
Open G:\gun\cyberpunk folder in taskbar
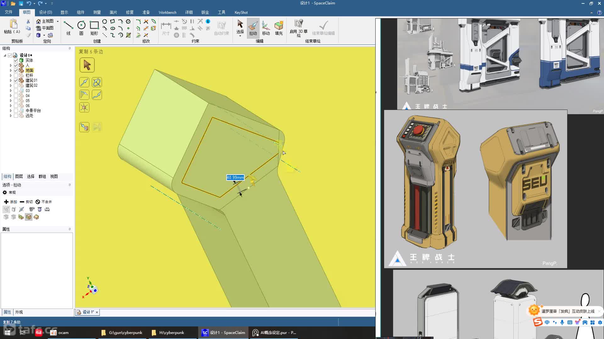pyautogui.click(x=122, y=332)
